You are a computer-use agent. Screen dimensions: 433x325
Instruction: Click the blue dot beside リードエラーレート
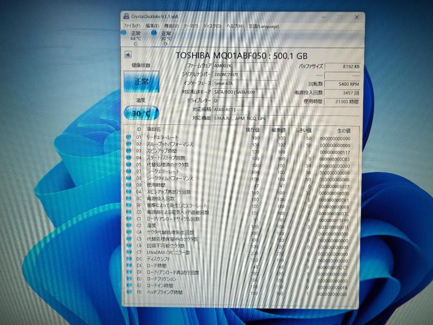coord(129,138)
